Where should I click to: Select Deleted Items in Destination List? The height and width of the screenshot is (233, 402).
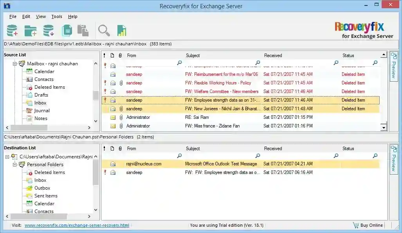(50, 172)
